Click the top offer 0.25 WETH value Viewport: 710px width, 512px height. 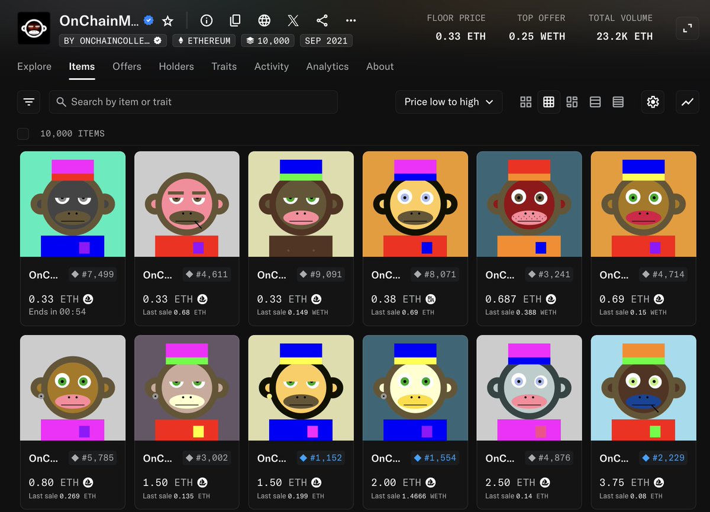tap(537, 37)
